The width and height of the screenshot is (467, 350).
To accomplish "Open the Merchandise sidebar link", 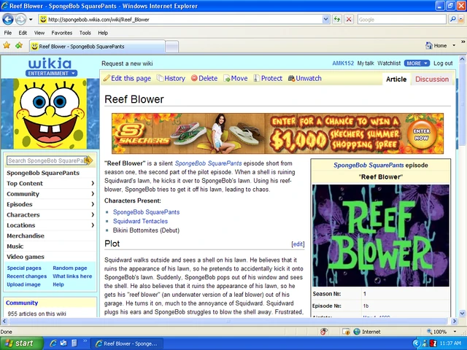I will (x=26, y=236).
